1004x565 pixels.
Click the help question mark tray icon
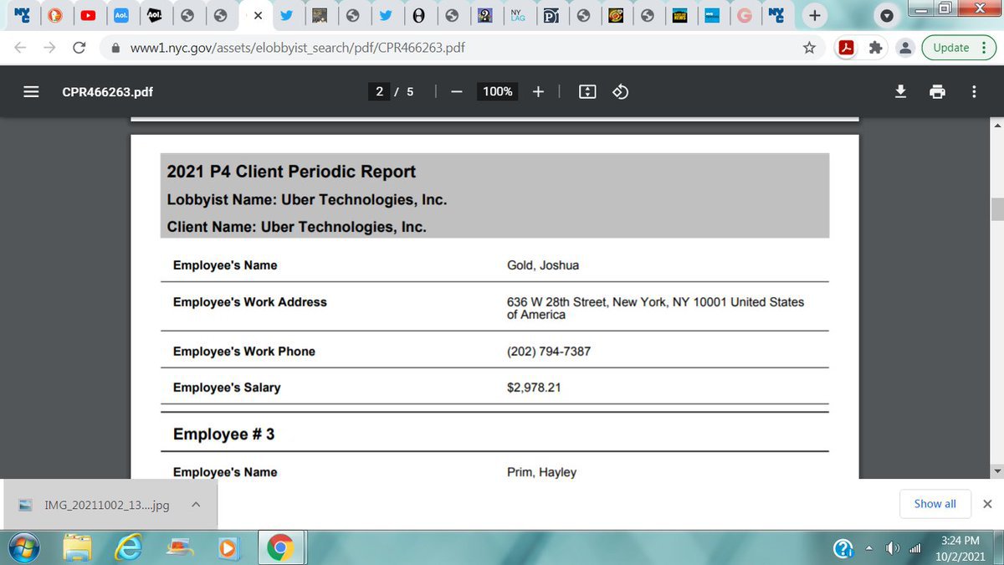point(844,549)
